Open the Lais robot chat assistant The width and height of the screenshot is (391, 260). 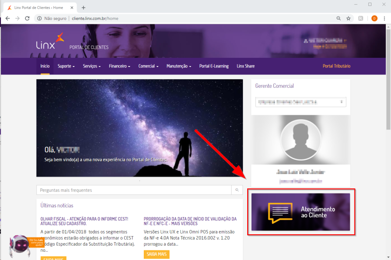[x=20, y=246]
